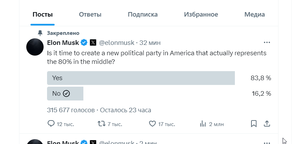Switch to the Ответы tab

pyautogui.click(x=90, y=15)
